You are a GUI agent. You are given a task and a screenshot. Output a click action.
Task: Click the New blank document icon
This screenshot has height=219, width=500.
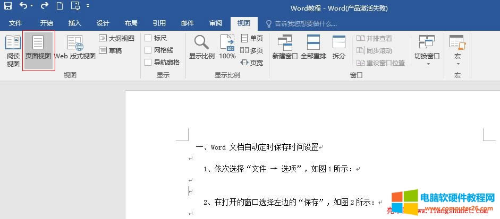[60, 6]
